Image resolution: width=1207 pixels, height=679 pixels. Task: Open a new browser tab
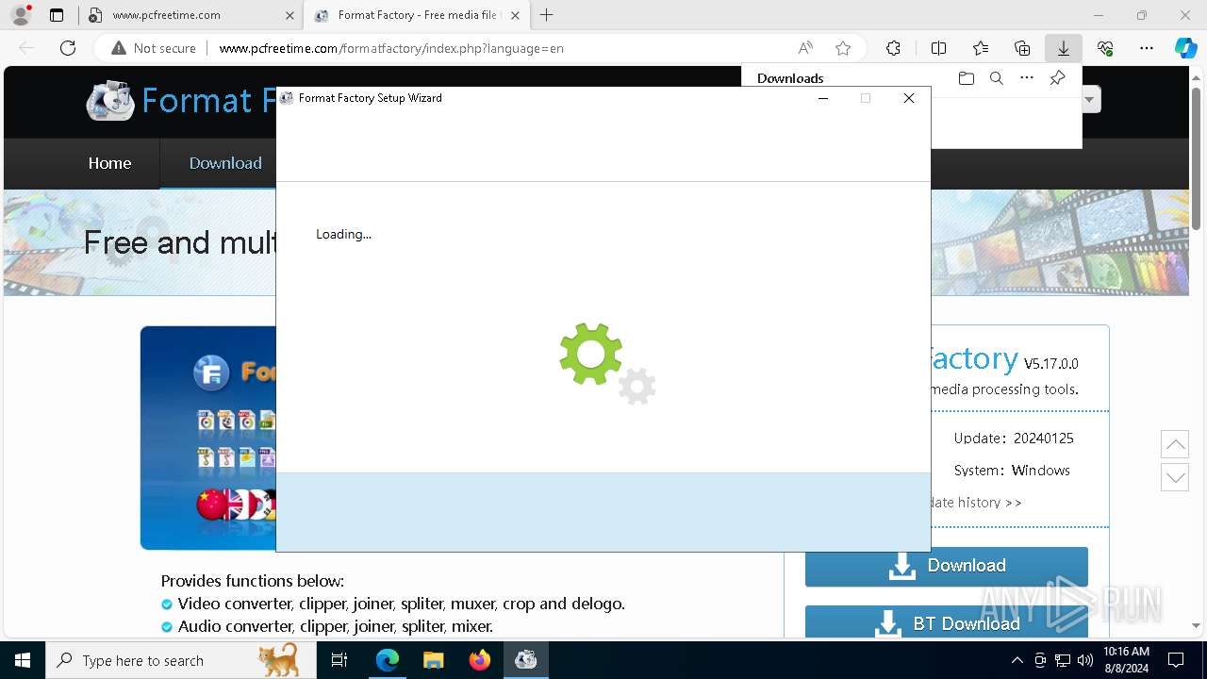(x=546, y=15)
